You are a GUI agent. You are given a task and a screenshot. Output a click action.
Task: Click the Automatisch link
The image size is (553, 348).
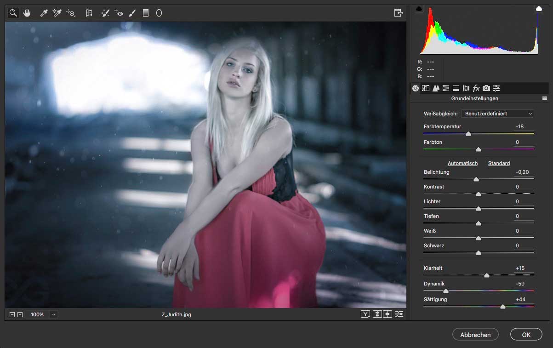pos(462,163)
